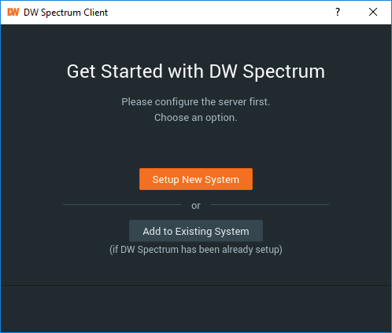
Task: Click the Setup New System button
Action: click(x=196, y=179)
